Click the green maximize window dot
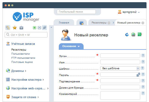 [x=12, y=5]
